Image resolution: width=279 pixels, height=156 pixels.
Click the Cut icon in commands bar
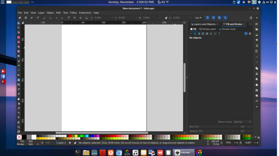257,74
